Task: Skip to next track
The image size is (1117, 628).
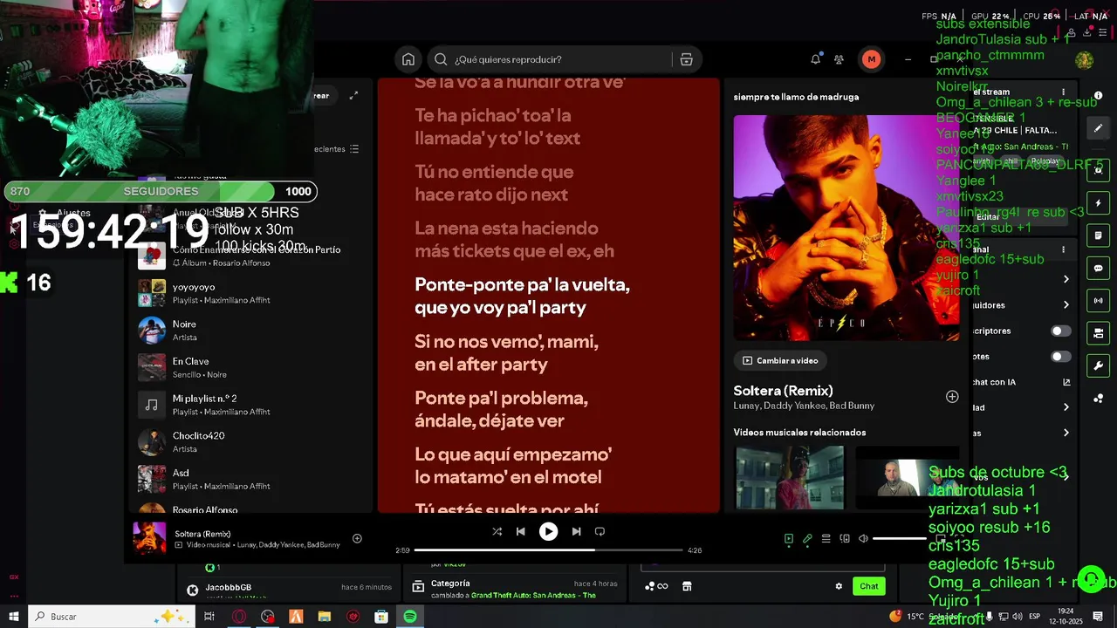Action: pyautogui.click(x=576, y=531)
